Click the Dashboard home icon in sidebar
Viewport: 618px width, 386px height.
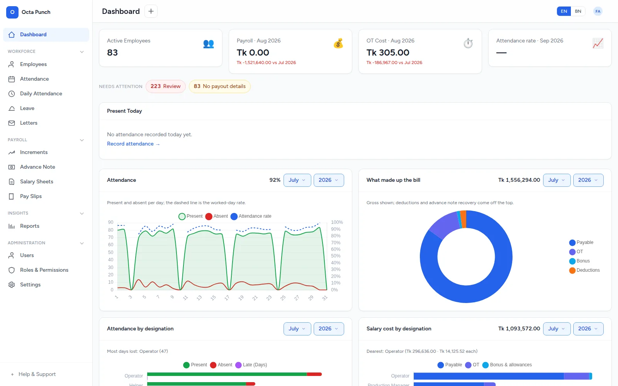pyautogui.click(x=12, y=35)
